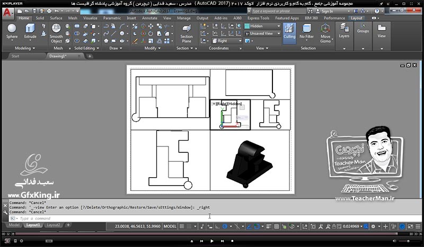The height and width of the screenshot is (247, 424).
Task: Toggle polar tracking in status bar
Action: coord(224,226)
